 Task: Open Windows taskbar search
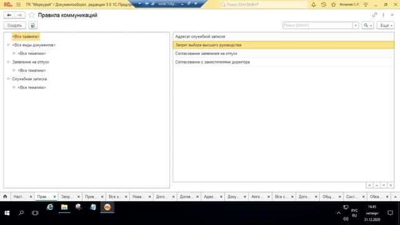click(21, 213)
